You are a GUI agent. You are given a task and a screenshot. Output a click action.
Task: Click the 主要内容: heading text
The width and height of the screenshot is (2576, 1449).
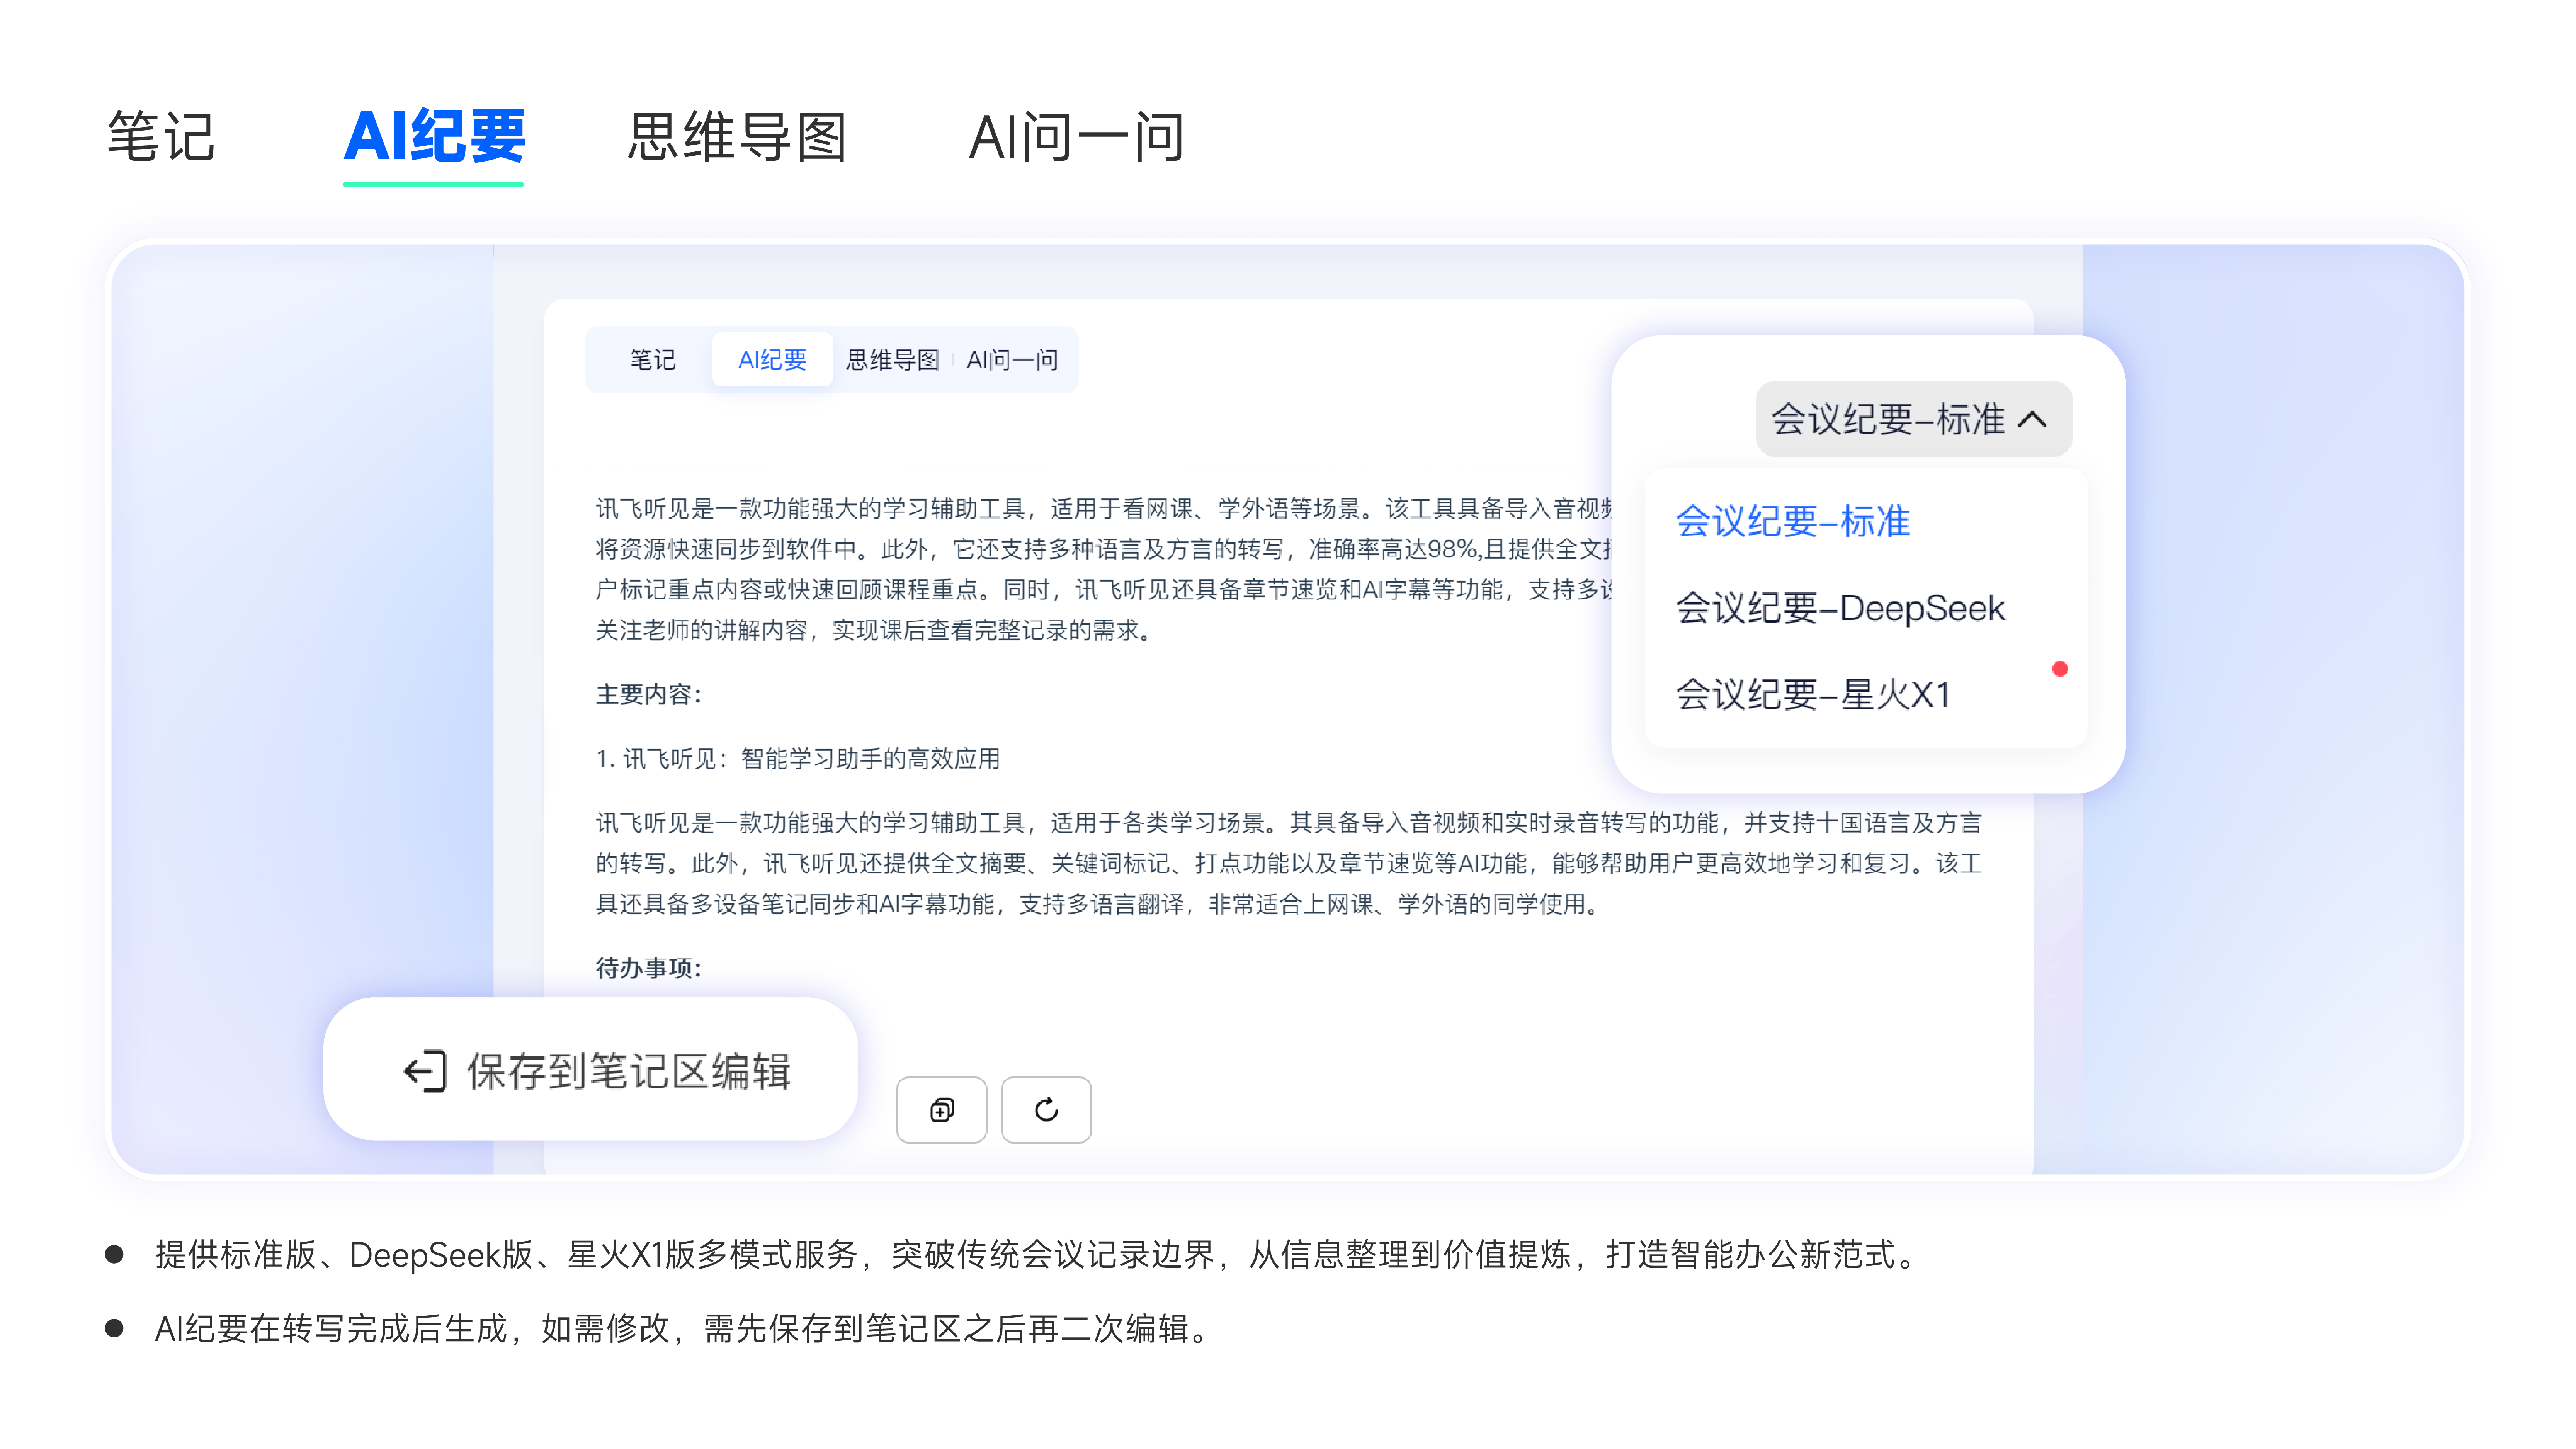coord(649,695)
